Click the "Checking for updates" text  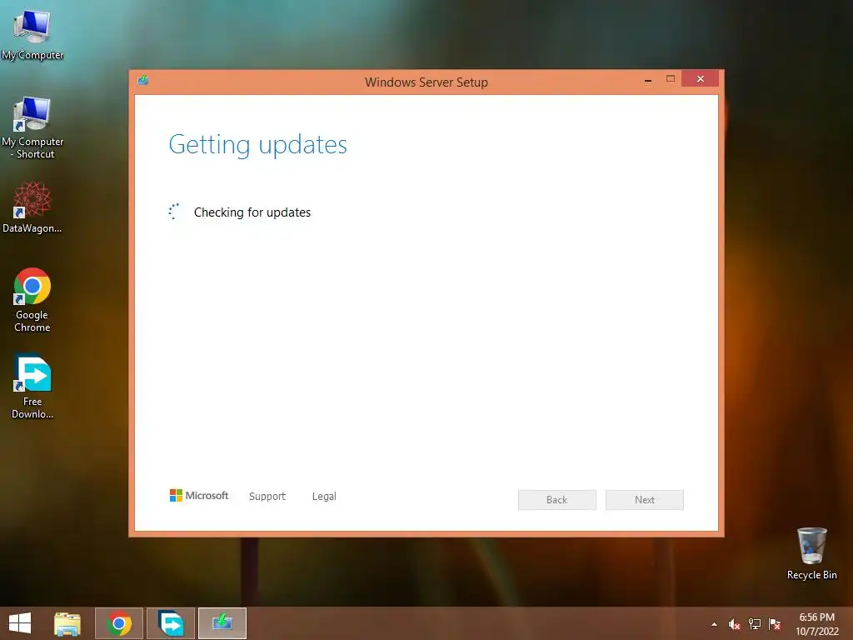point(252,212)
